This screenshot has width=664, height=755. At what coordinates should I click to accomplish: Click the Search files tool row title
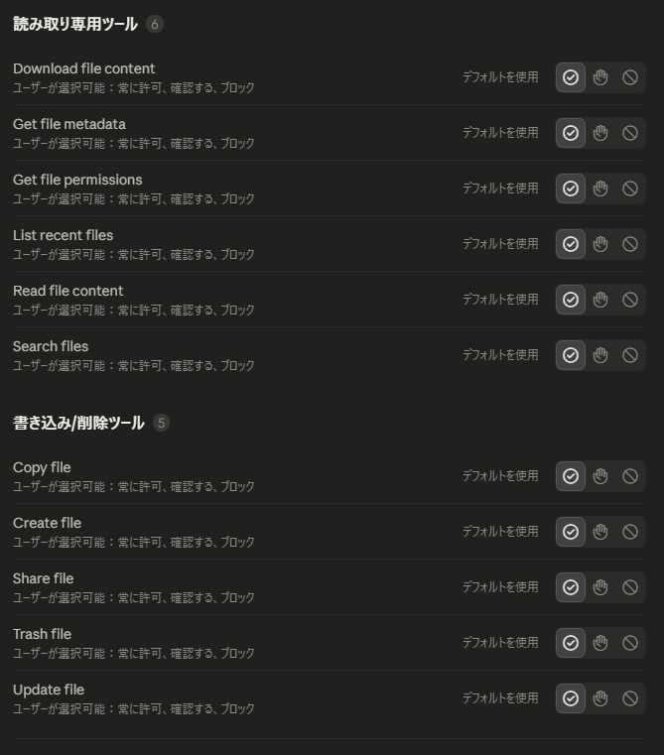[51, 346]
